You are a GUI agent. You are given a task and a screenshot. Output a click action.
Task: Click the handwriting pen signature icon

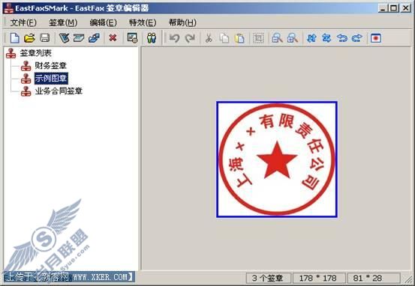[64, 38]
